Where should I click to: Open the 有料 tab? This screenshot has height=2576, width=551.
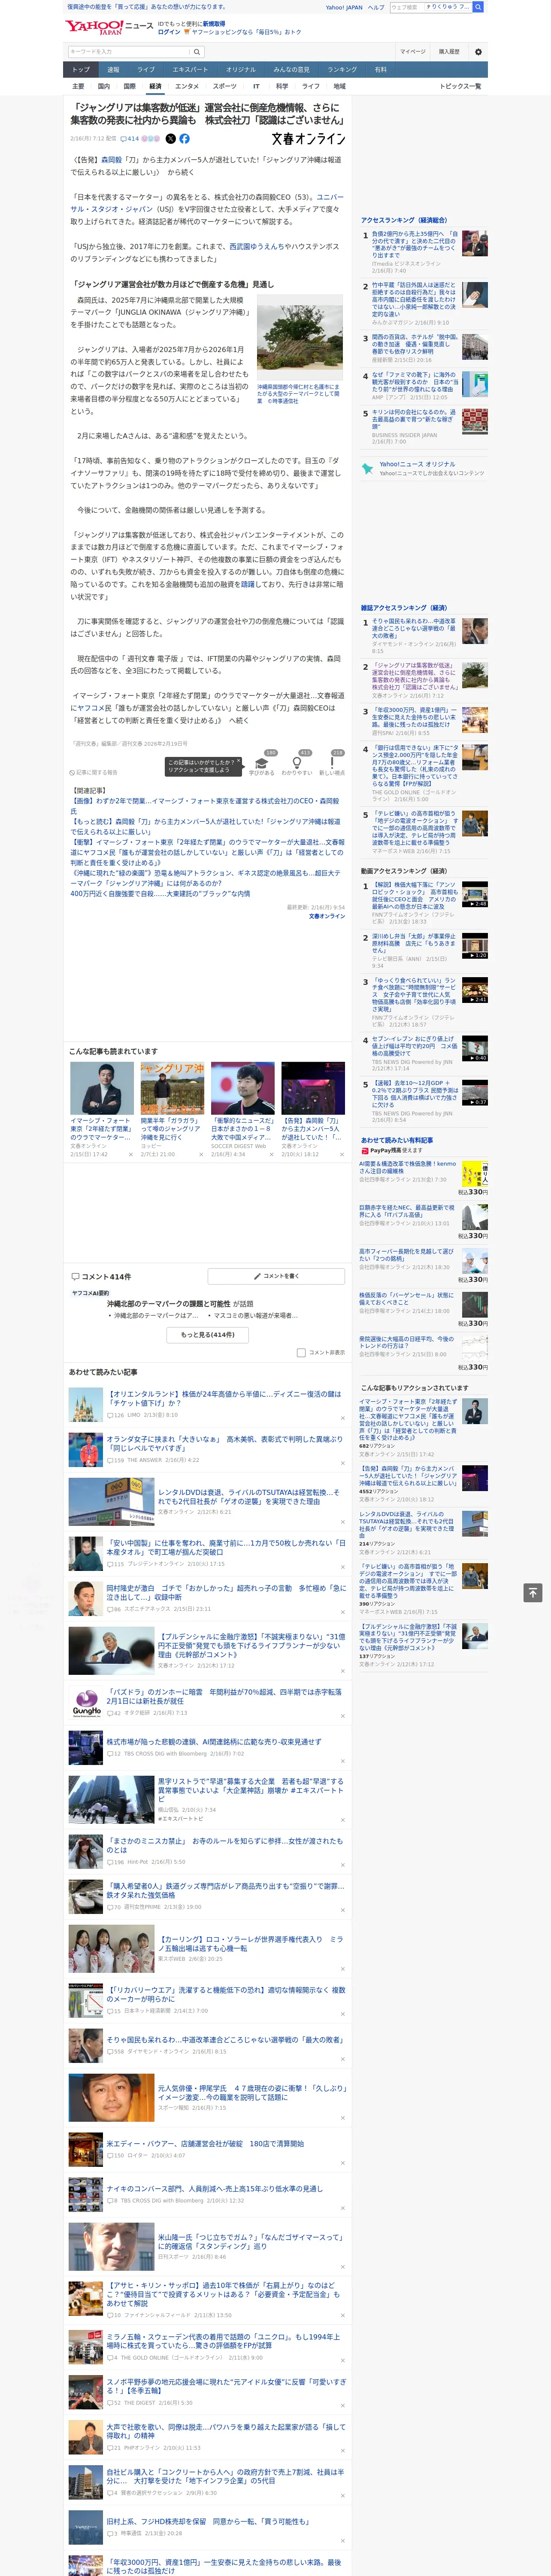tap(380, 70)
